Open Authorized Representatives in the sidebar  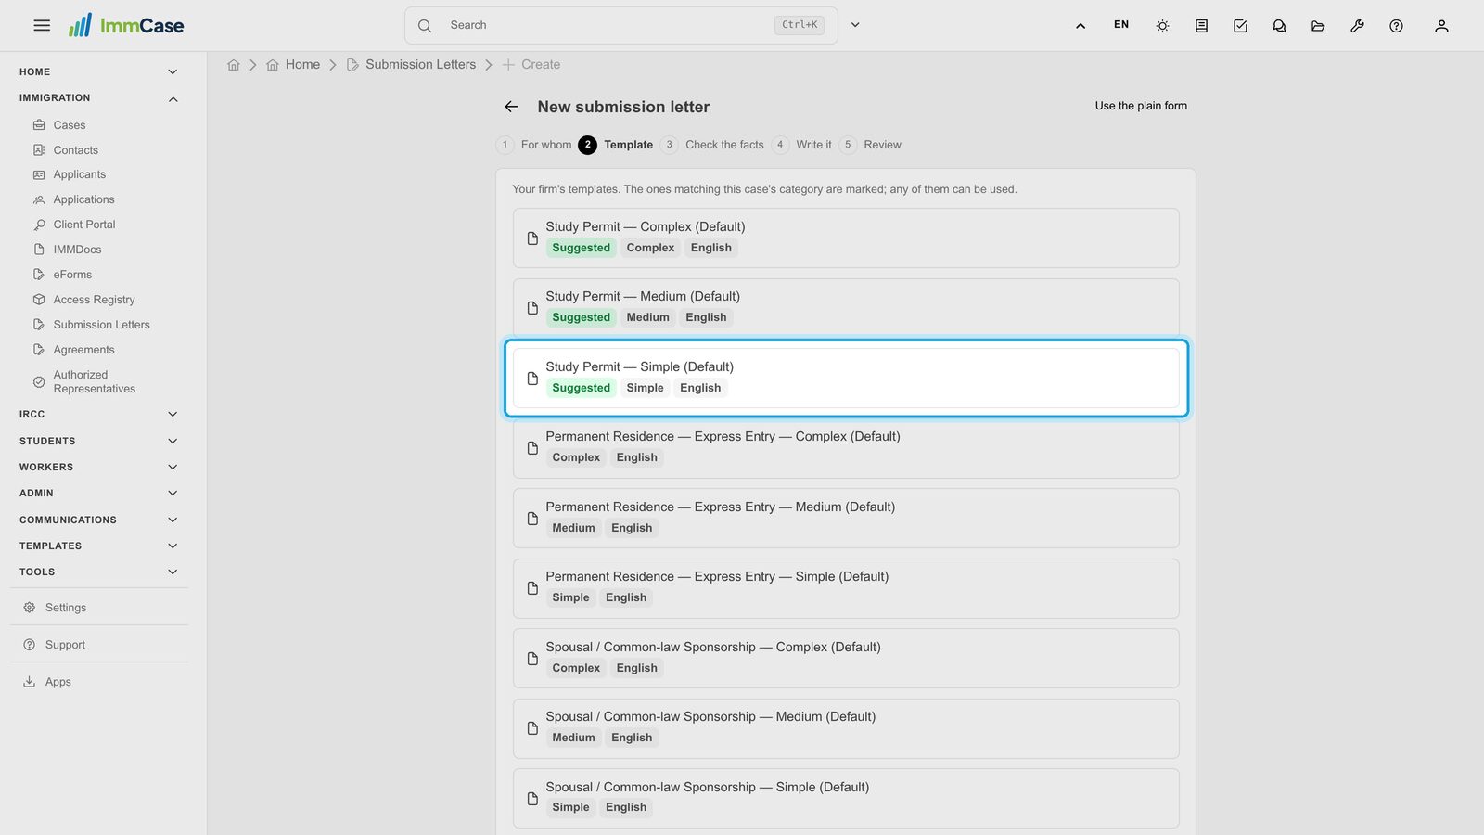94,381
